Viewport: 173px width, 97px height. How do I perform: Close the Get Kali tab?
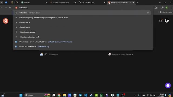(x=105, y=2)
